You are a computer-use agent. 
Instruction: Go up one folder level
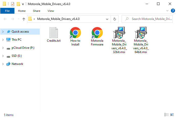pos(24,19)
